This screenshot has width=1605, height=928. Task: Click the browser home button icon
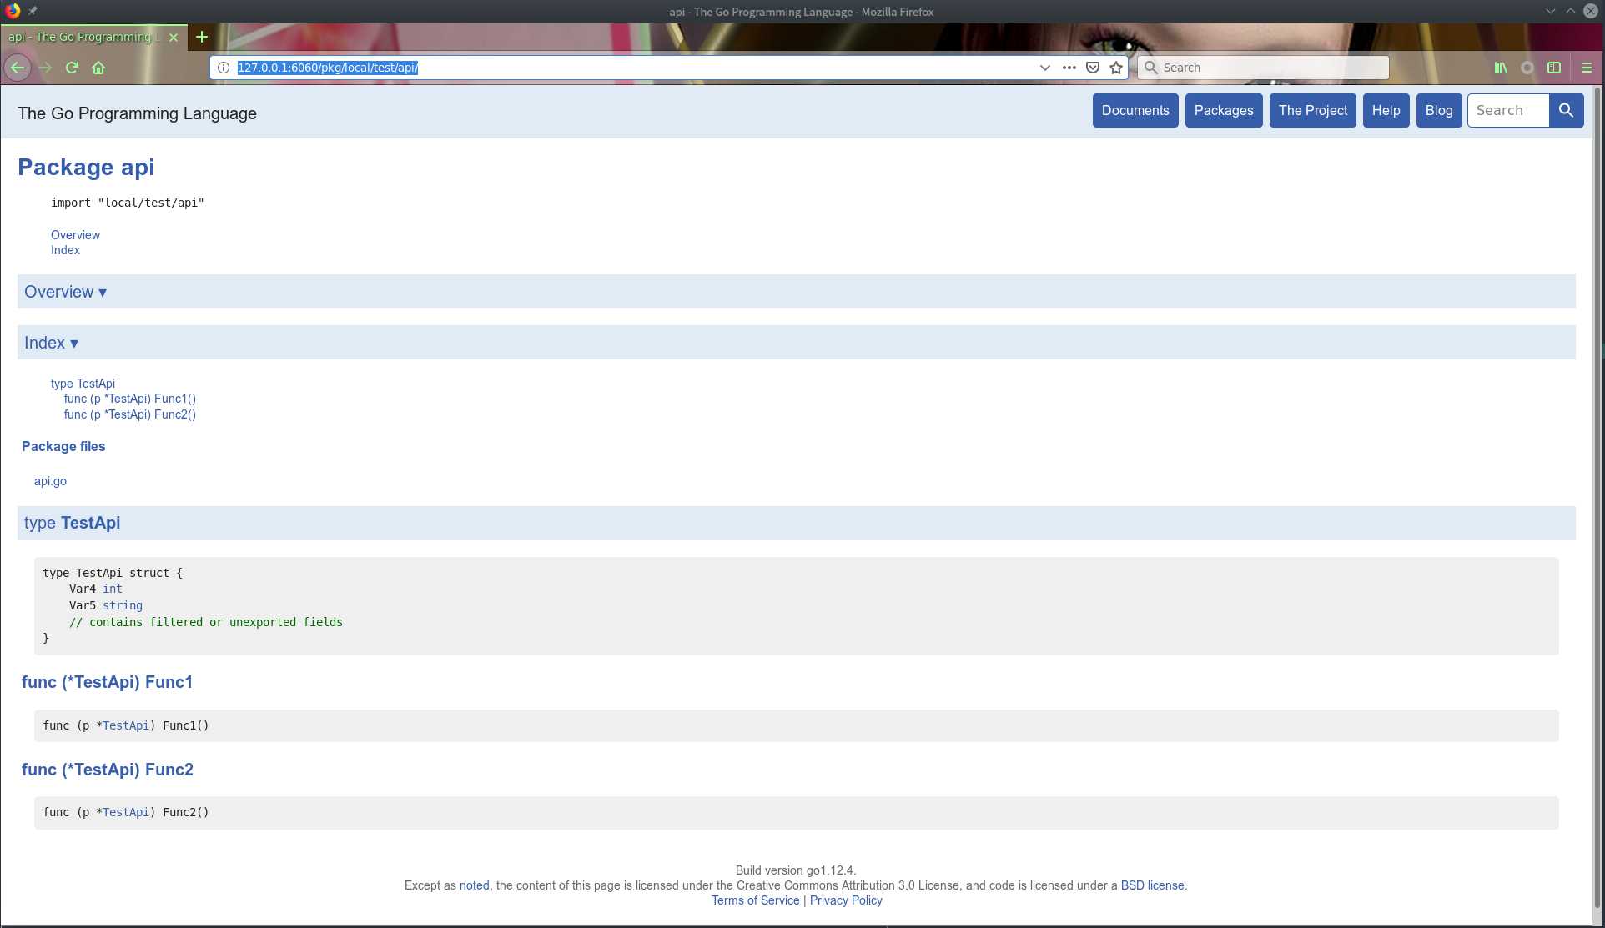coord(98,68)
